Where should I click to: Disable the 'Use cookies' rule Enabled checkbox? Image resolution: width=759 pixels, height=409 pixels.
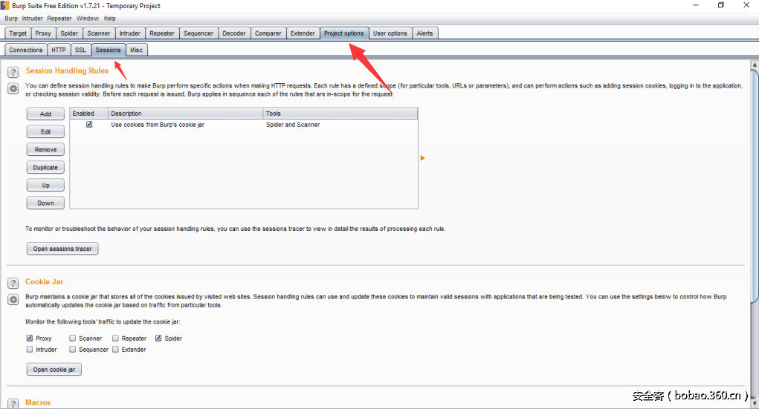tap(89, 125)
